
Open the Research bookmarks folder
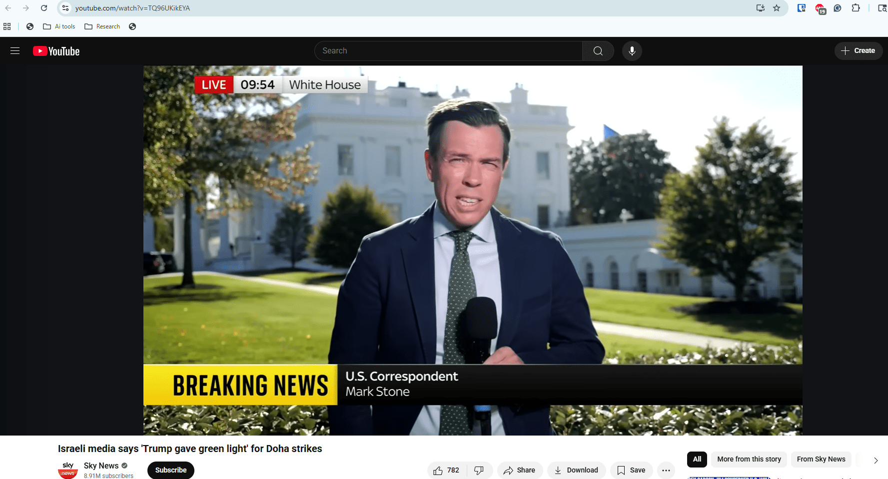pyautogui.click(x=102, y=26)
